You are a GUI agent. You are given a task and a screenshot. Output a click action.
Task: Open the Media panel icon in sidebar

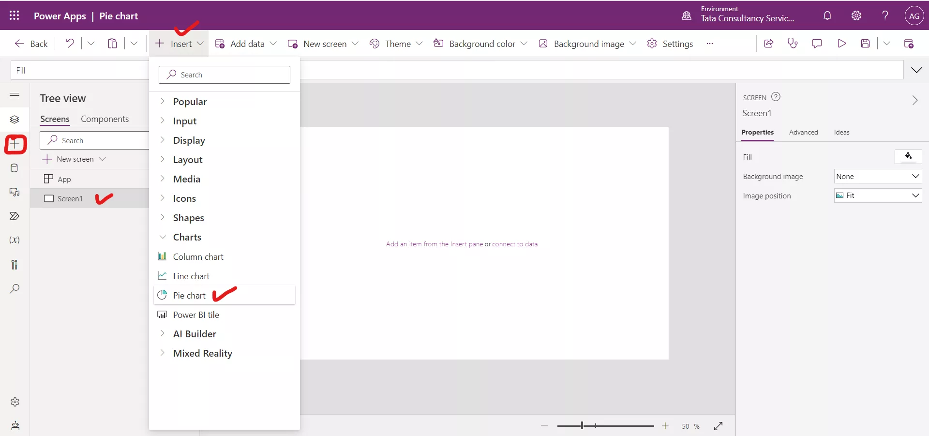coord(15,192)
